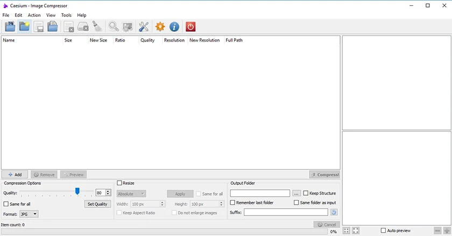452x236 pixels.
Task: Enable Keep Structure checkbox
Action: pyautogui.click(x=306, y=193)
